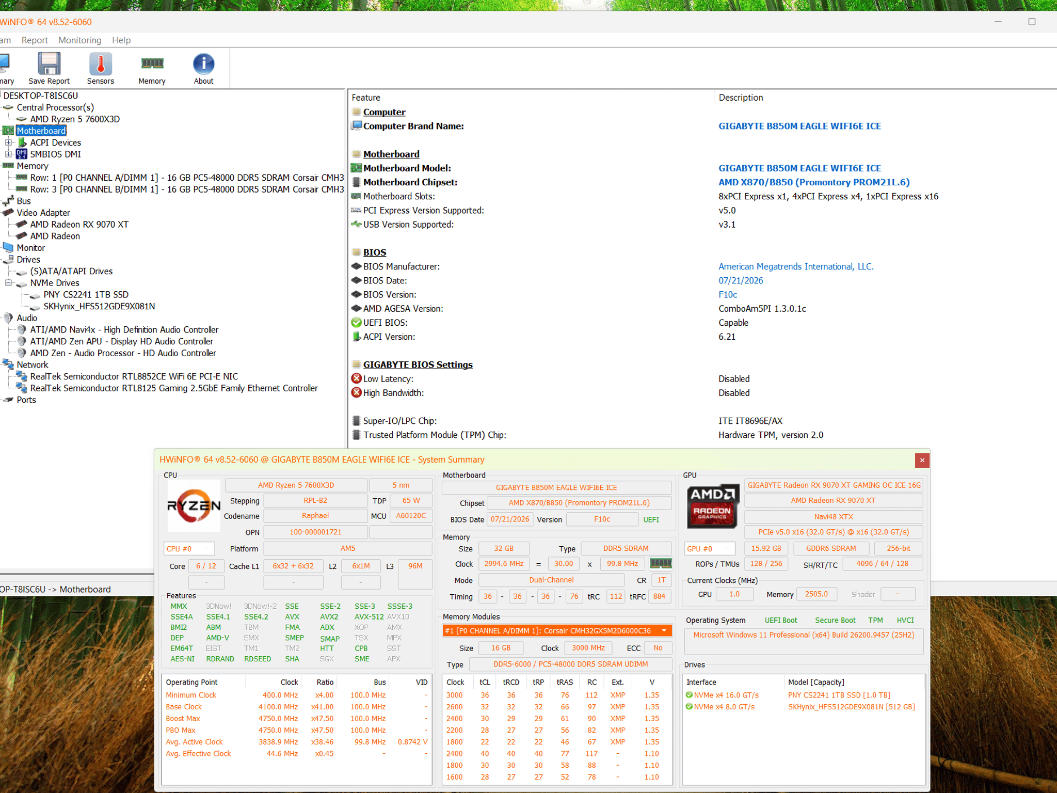Click the Network icon in tree
The image size is (1057, 793).
[8, 364]
